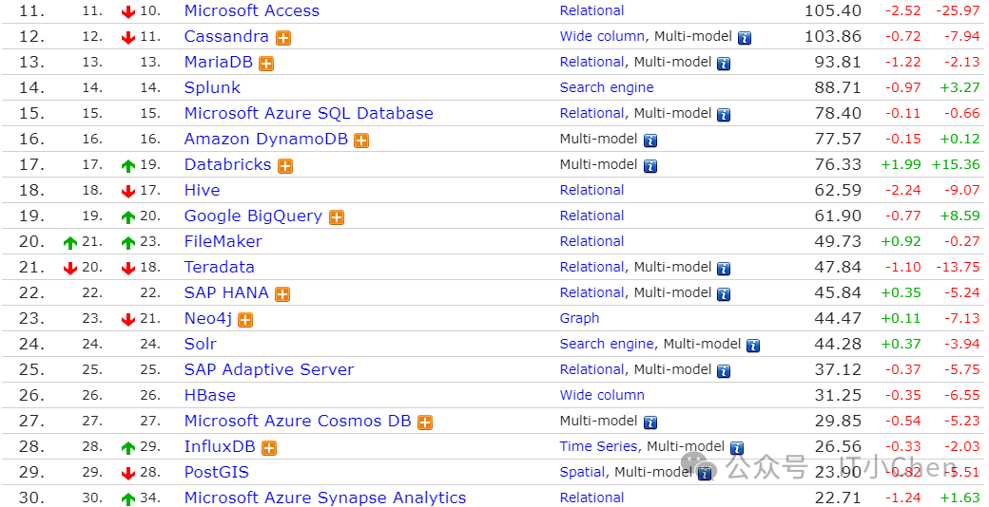Click the +8.59 change for Google BigQuery
The height and width of the screenshot is (507, 989).
pos(960,216)
